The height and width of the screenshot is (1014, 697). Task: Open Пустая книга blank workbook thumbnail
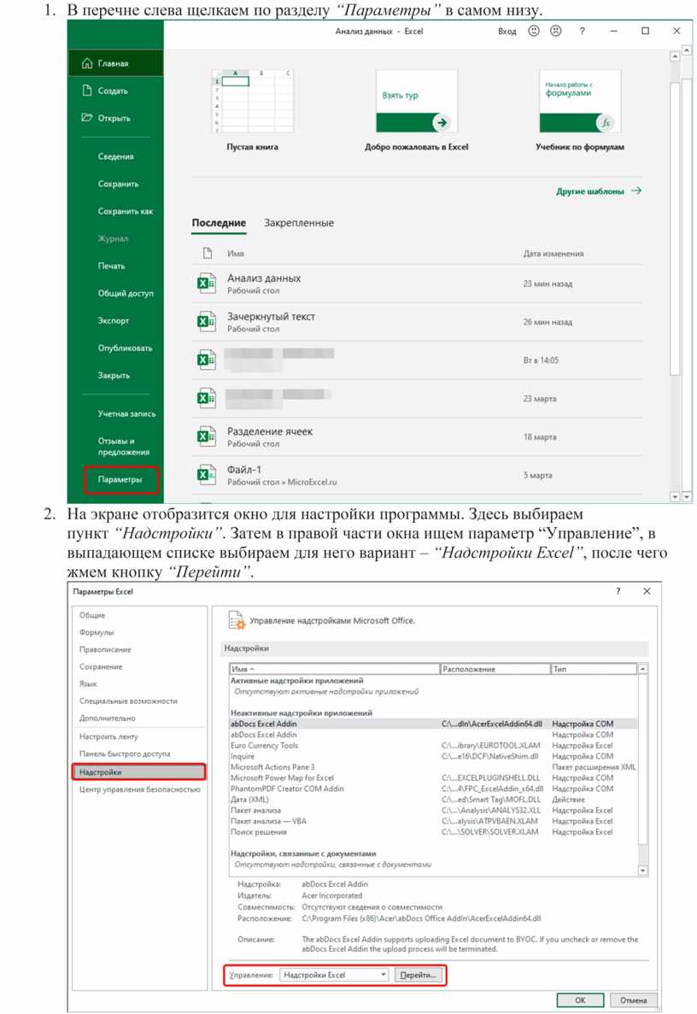point(252,101)
